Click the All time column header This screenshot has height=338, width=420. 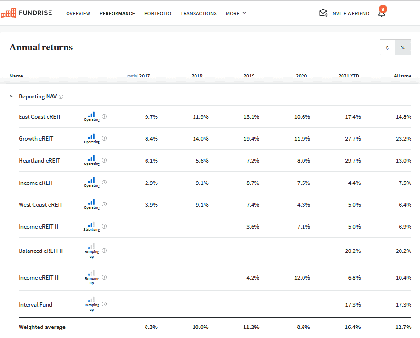[x=402, y=76]
